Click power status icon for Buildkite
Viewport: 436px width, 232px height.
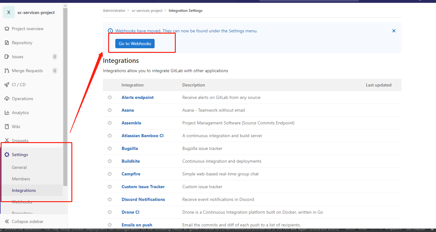click(110, 161)
